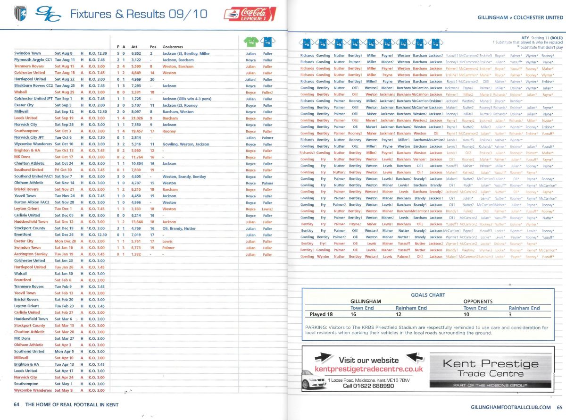The image size is (566, 420).
Task: Click THE HOME OF REAL FOOTBALL IN KENT
Action: point(72,404)
